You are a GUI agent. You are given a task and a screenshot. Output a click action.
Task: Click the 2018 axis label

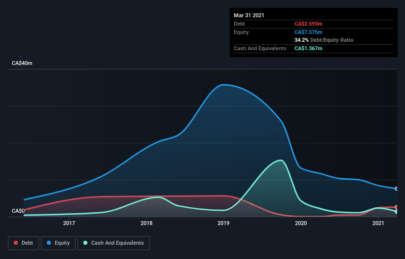click(147, 223)
